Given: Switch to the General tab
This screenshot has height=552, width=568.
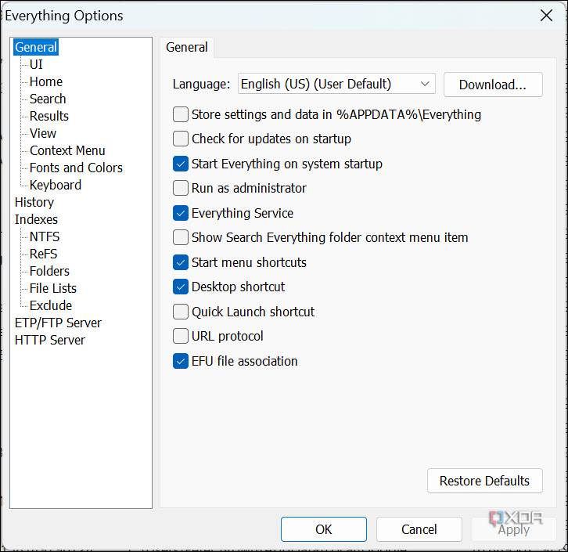Looking at the screenshot, I should pyautogui.click(x=187, y=48).
